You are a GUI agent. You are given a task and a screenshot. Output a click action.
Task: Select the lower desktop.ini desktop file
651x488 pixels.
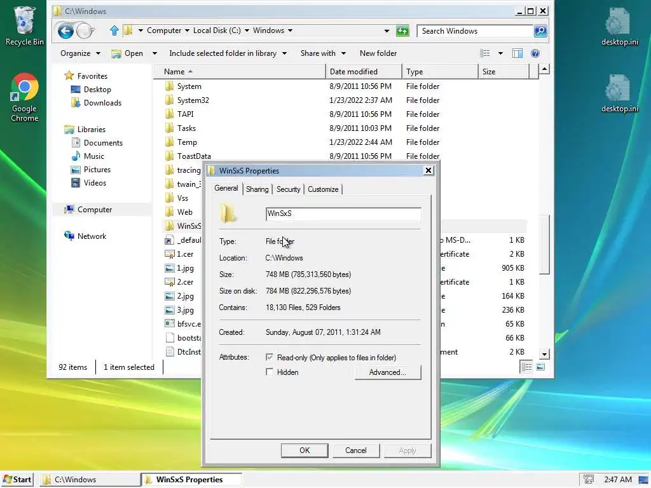point(619,93)
